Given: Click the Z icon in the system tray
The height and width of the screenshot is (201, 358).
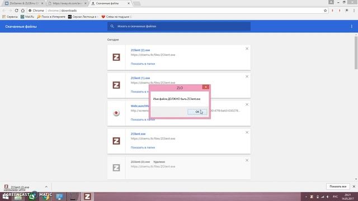Looking at the screenshot, I should pyautogui.click(x=312, y=197).
